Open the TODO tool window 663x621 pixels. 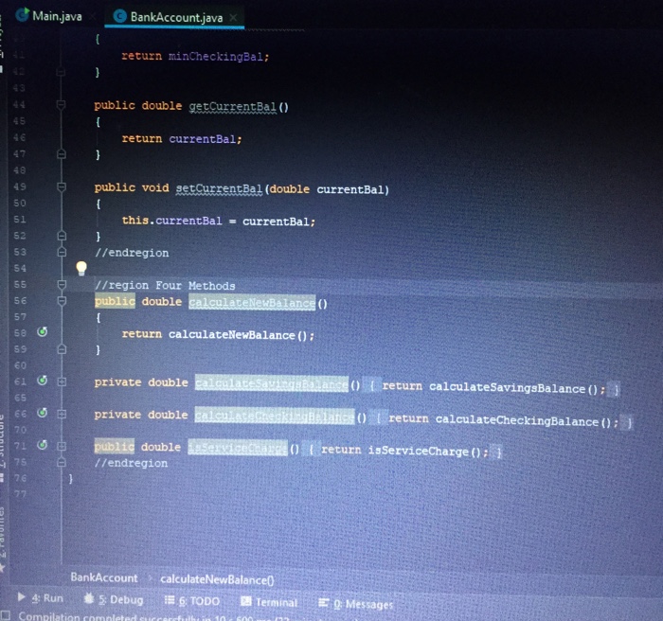click(192, 601)
